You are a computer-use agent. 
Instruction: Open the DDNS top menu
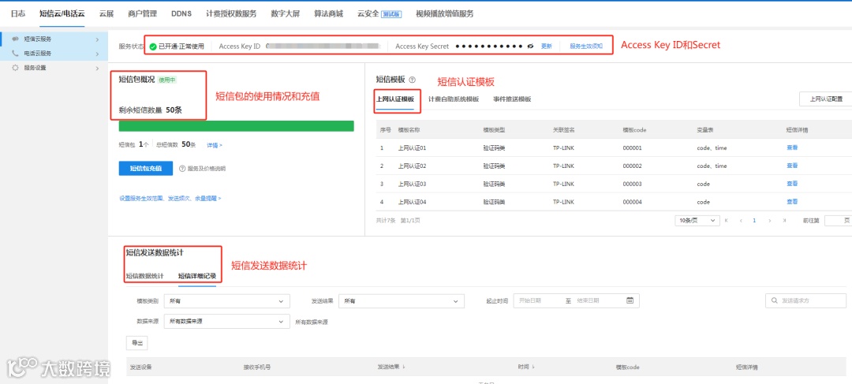(x=181, y=13)
